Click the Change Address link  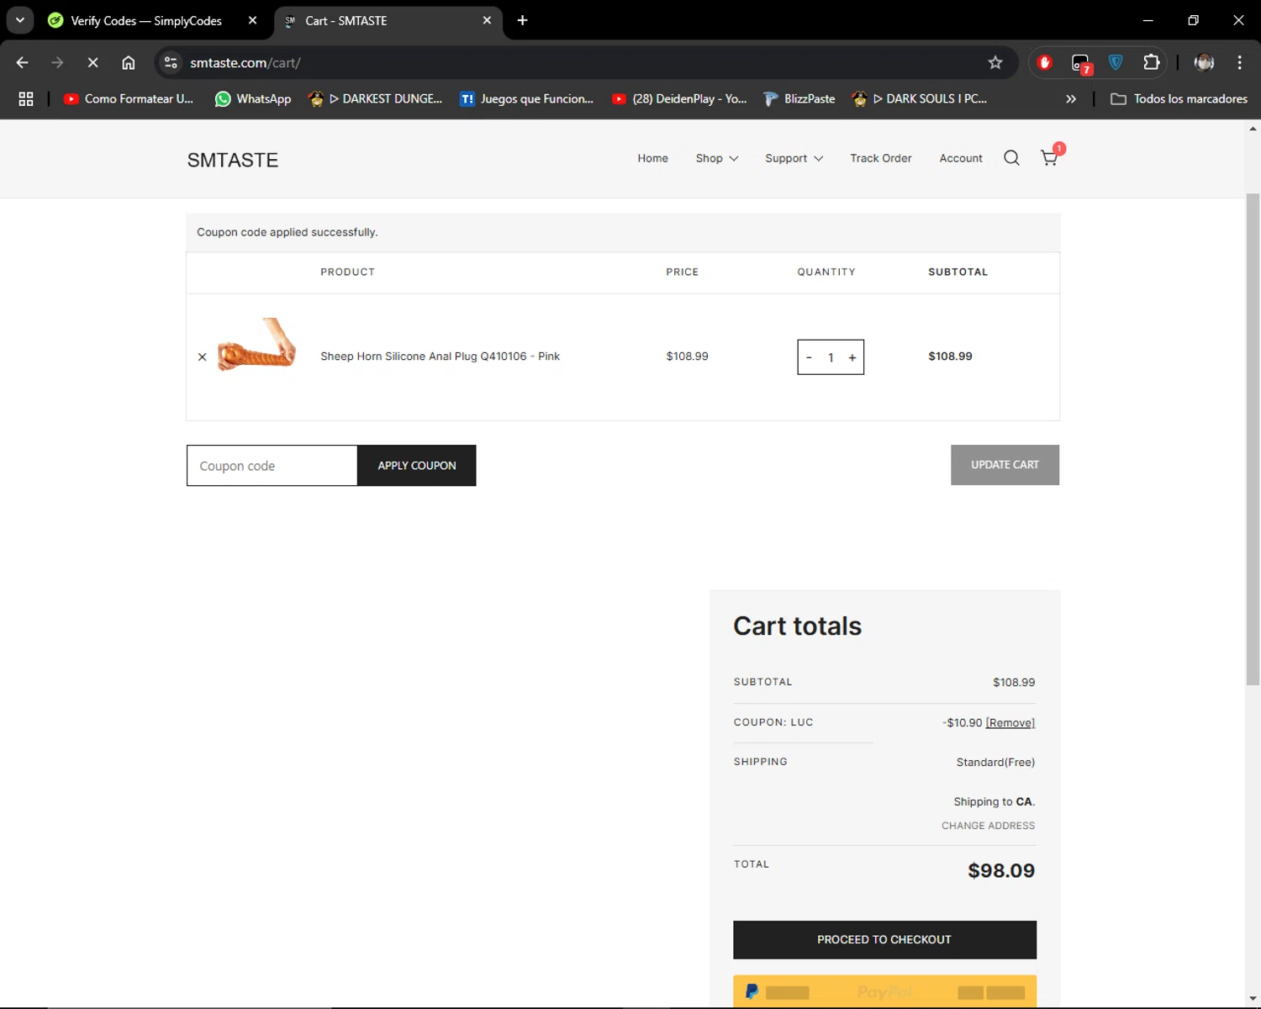click(988, 826)
